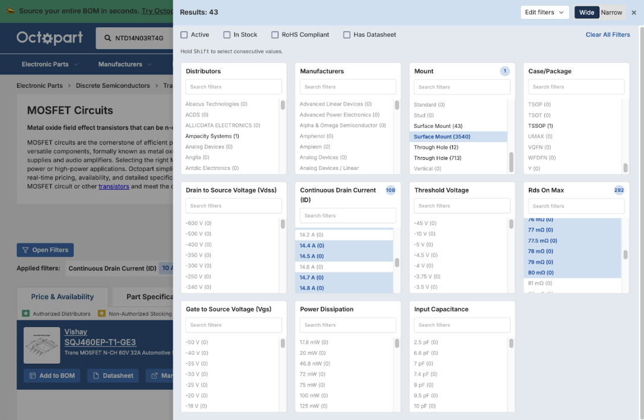Image resolution: width=644 pixels, height=420 pixels.
Task: Click the Distributors search filters field
Action: [233, 87]
